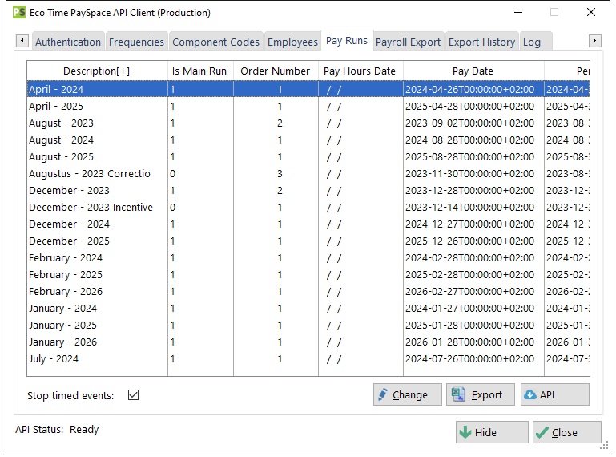Select the January - 2024 row
This screenshot has width=616, height=457.
[308, 309]
